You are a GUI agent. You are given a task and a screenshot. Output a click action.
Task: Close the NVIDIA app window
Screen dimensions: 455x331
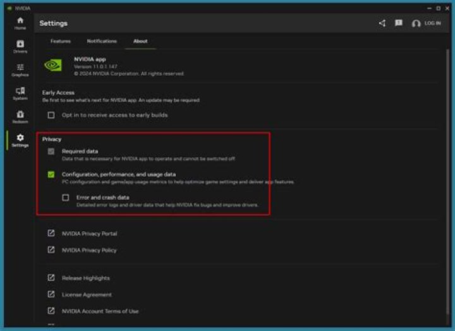447,8
